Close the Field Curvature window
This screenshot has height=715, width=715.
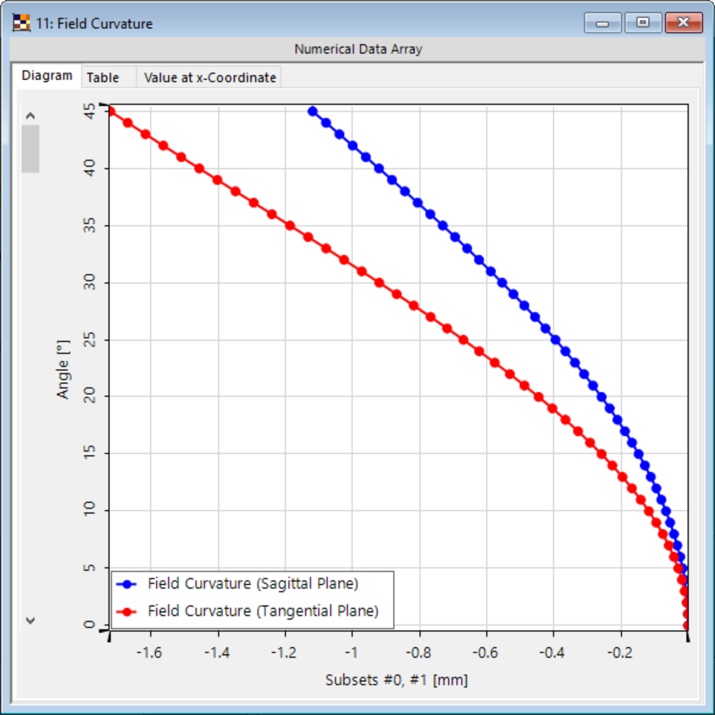683,23
